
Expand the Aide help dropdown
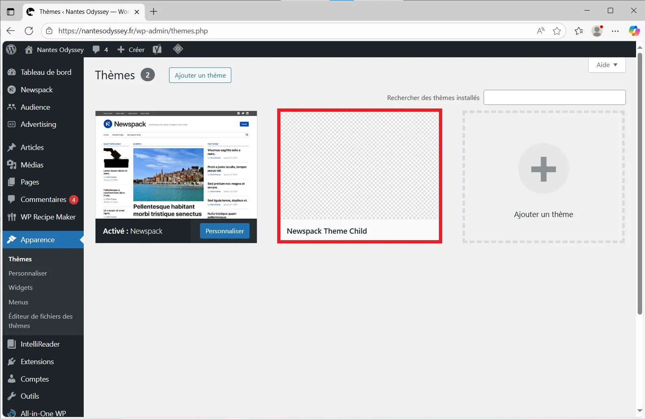click(606, 65)
